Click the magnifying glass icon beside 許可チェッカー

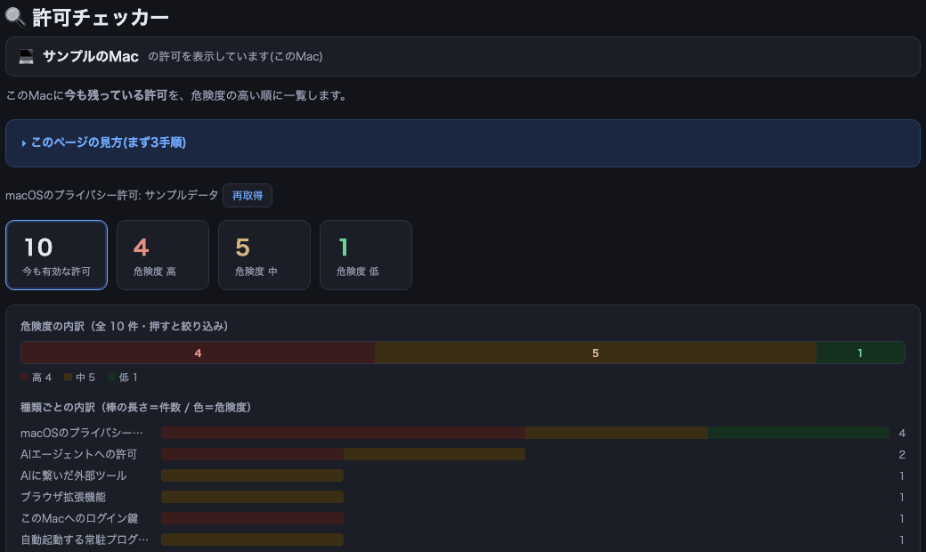15,17
